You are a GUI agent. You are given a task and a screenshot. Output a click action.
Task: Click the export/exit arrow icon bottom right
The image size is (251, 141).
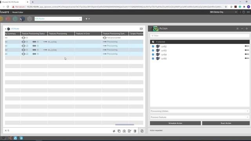[142, 131]
